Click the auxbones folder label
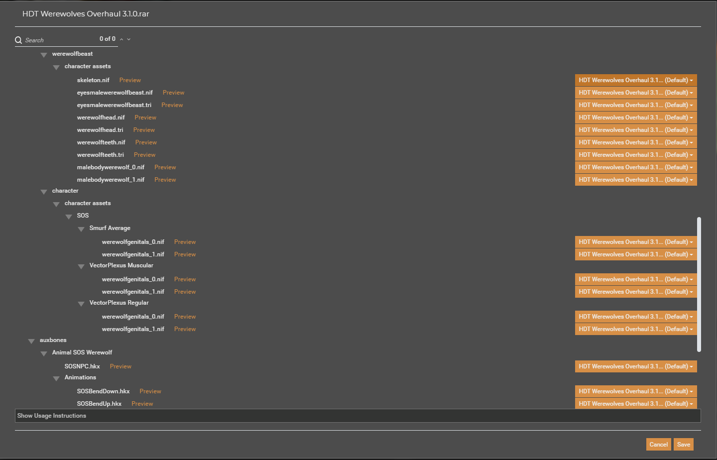 [x=53, y=340]
